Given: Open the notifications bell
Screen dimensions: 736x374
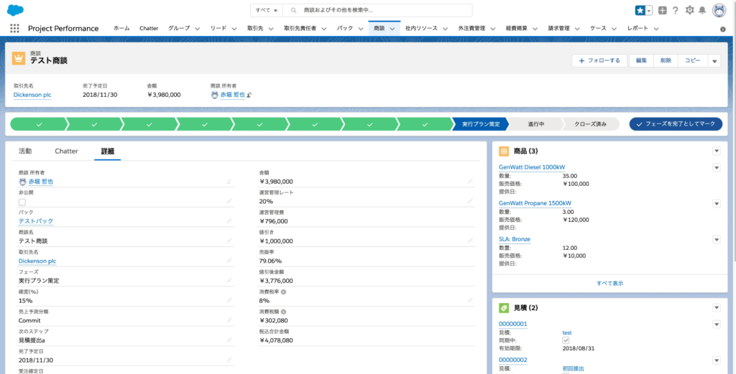Looking at the screenshot, I should 702,10.
